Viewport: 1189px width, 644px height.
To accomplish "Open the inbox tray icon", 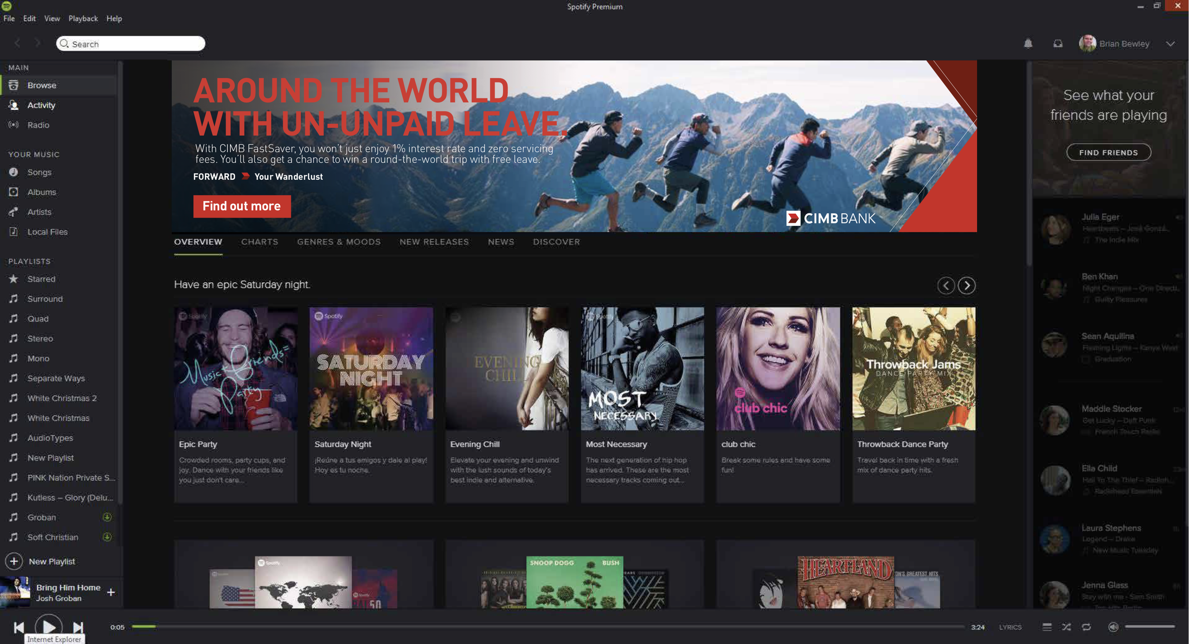I will [1057, 44].
